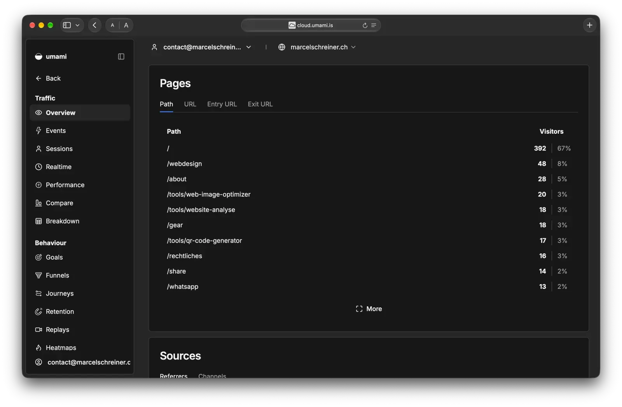Go back with the browser back arrow
Viewport: 622px width, 407px height.
(x=94, y=25)
